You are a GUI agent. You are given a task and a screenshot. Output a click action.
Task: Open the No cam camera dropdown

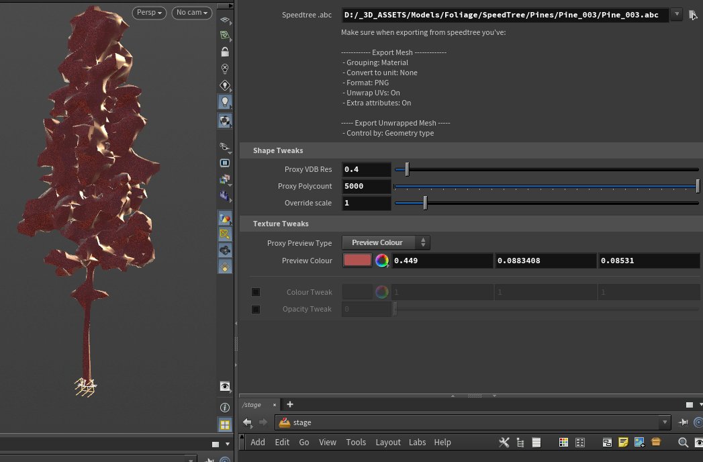[x=192, y=13]
